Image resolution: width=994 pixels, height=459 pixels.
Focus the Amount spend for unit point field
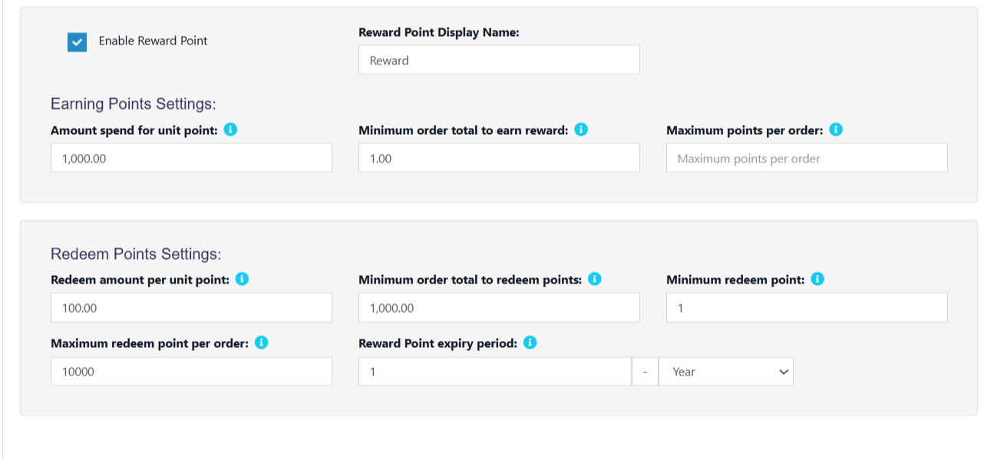(x=191, y=158)
